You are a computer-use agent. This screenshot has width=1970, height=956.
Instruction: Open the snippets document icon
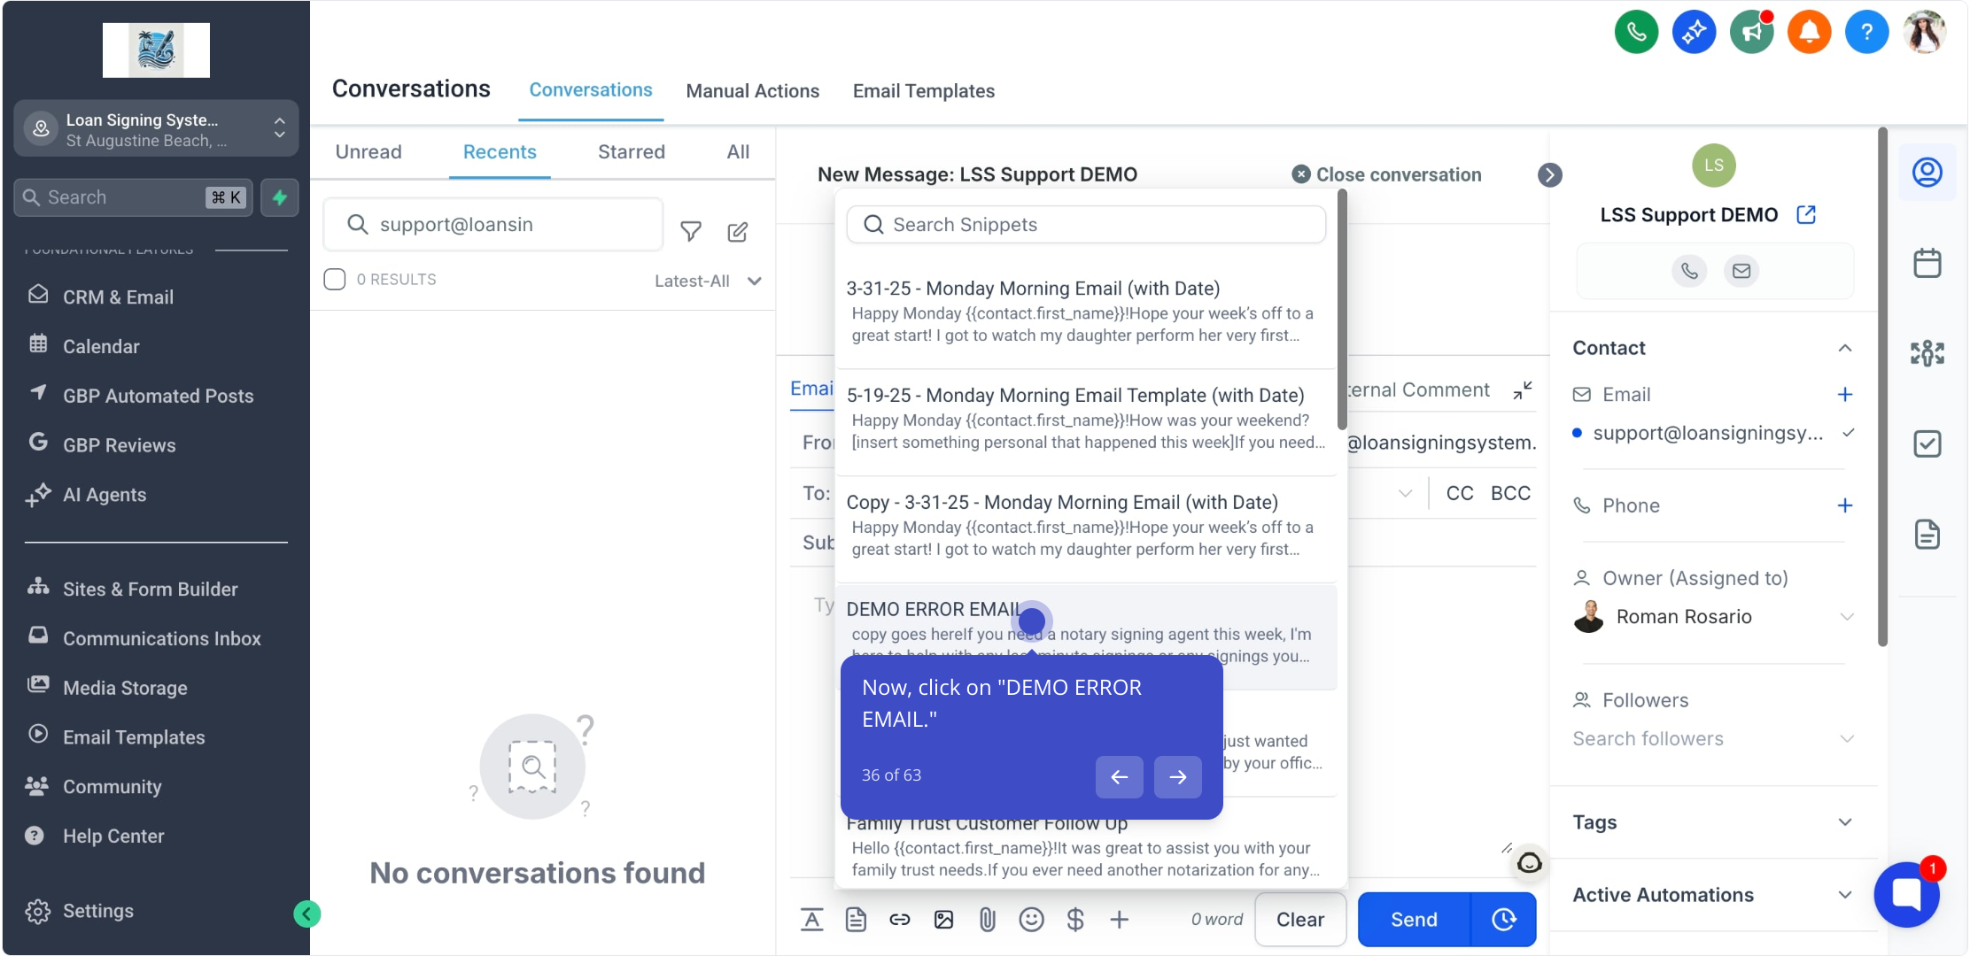(856, 920)
